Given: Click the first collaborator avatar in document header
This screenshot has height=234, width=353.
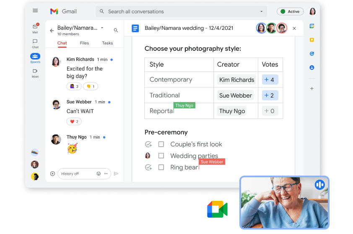Looking at the screenshot, I should coord(261,28).
